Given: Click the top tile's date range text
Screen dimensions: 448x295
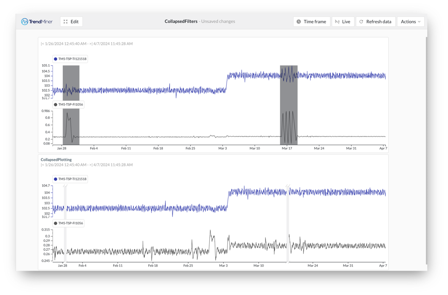Looking at the screenshot, I should point(87,44).
